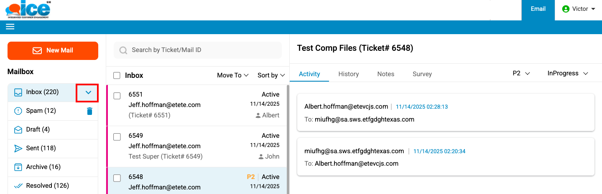The height and width of the screenshot is (194, 602).
Task: Open the hamburger navigation menu
Action: (x=10, y=27)
